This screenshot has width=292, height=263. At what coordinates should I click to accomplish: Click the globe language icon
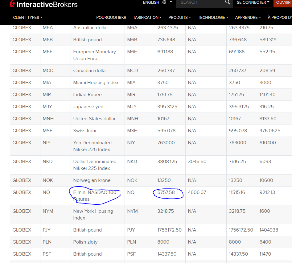164,2
